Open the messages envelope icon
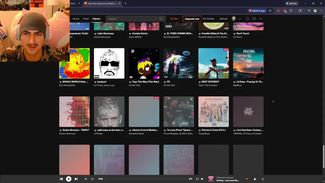Screen dimensions: 325x183 click(254, 19)
